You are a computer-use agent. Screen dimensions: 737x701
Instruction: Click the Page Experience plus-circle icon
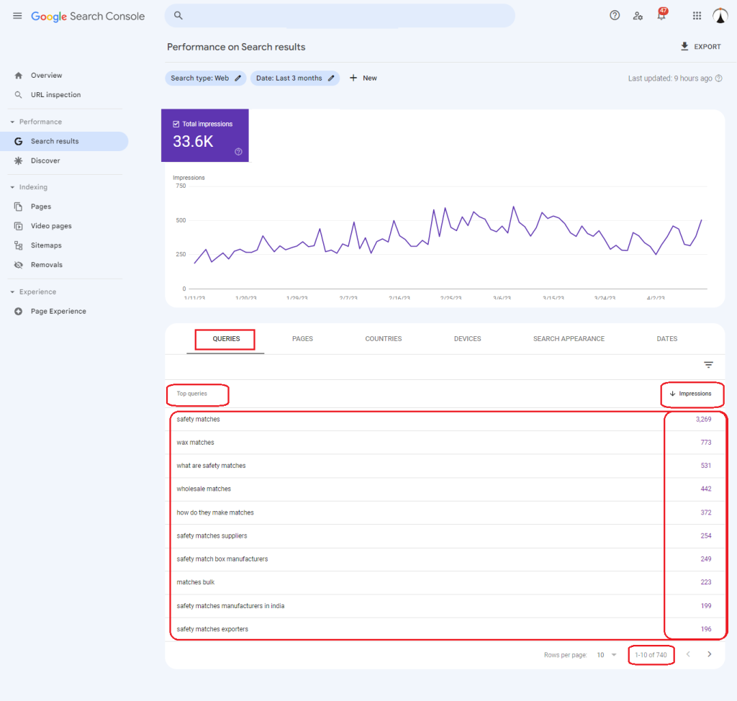pos(18,311)
